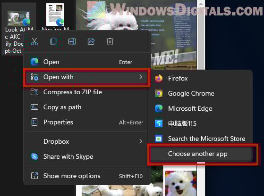Click the Delete trash icon

pyautogui.click(x=110, y=41)
